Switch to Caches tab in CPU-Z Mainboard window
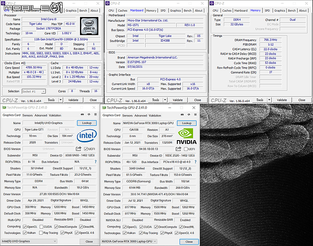This screenshot has height=246, width=313. pos(123,10)
